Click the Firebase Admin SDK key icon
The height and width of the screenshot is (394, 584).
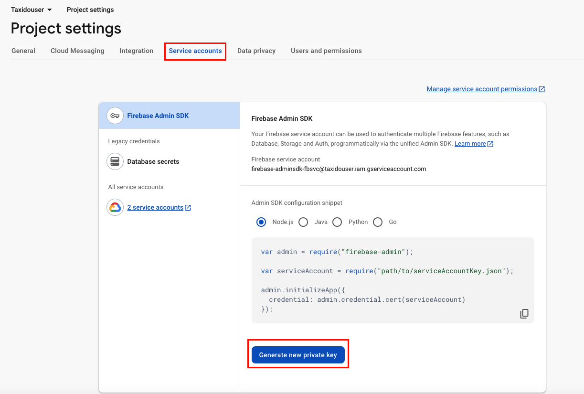[115, 116]
